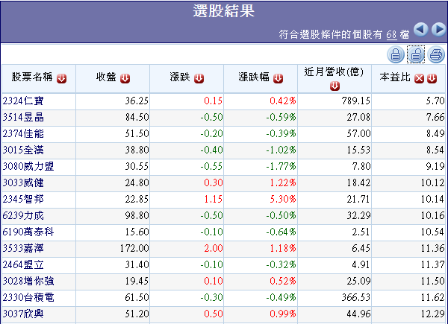
Task: Print the stock screening results
Action: (x=436, y=54)
